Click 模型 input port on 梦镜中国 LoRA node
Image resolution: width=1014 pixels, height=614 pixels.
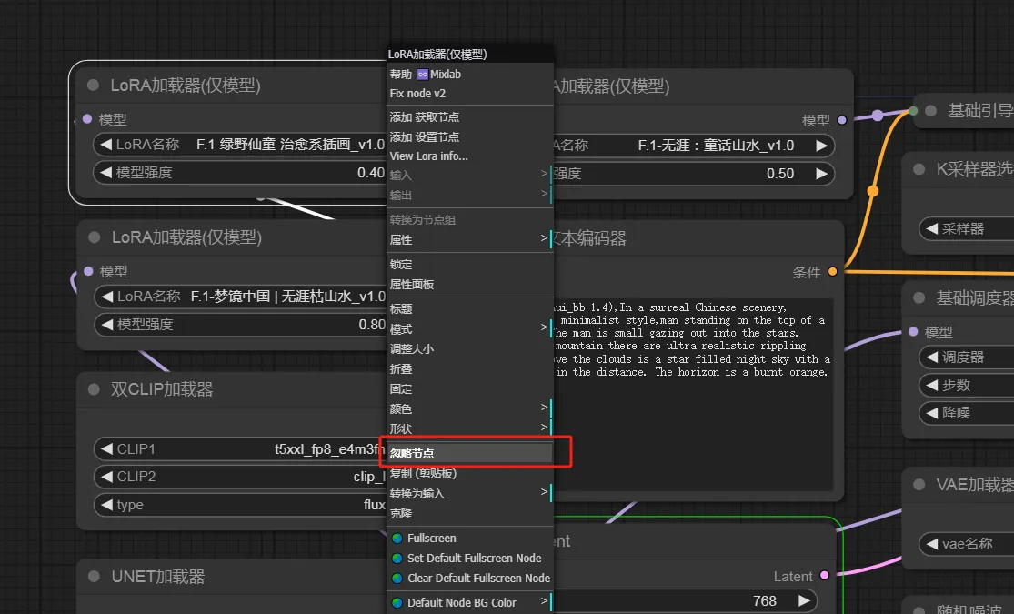(87, 271)
